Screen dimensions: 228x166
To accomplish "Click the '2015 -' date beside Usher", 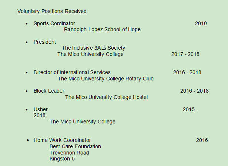I will 190,109.
